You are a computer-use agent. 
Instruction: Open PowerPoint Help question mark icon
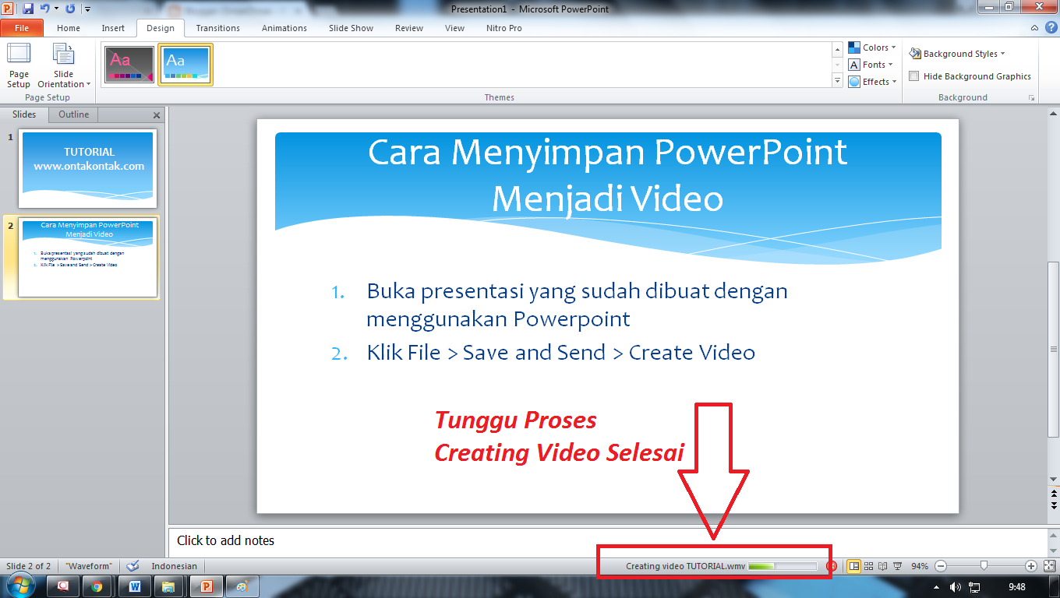[x=1051, y=28]
